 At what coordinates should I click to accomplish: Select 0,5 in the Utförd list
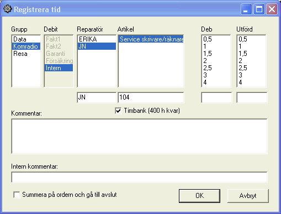click(x=251, y=39)
